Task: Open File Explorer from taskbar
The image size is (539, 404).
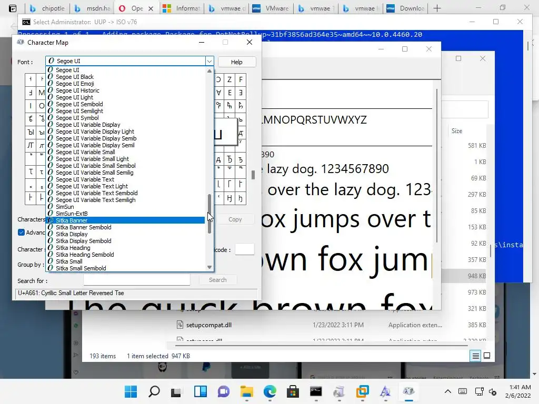Action: click(246, 391)
